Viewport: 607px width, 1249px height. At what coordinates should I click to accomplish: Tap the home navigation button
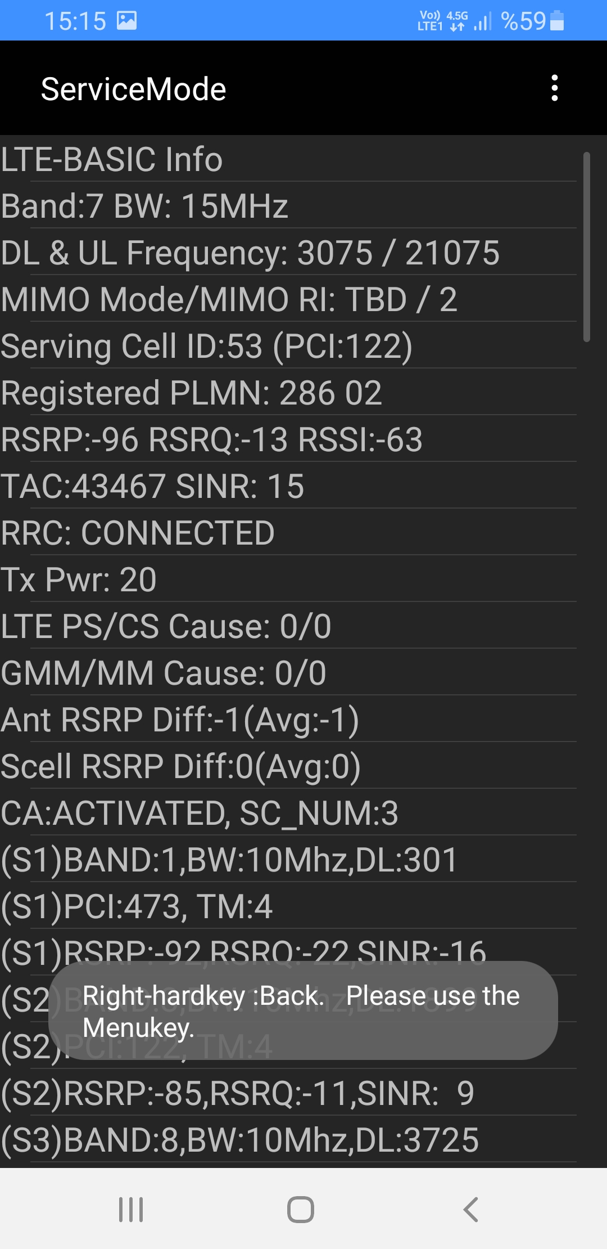point(301,1209)
